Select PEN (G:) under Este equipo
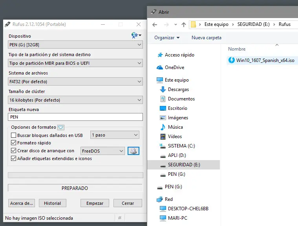Viewport: 298px width, 226px height. [x=176, y=174]
